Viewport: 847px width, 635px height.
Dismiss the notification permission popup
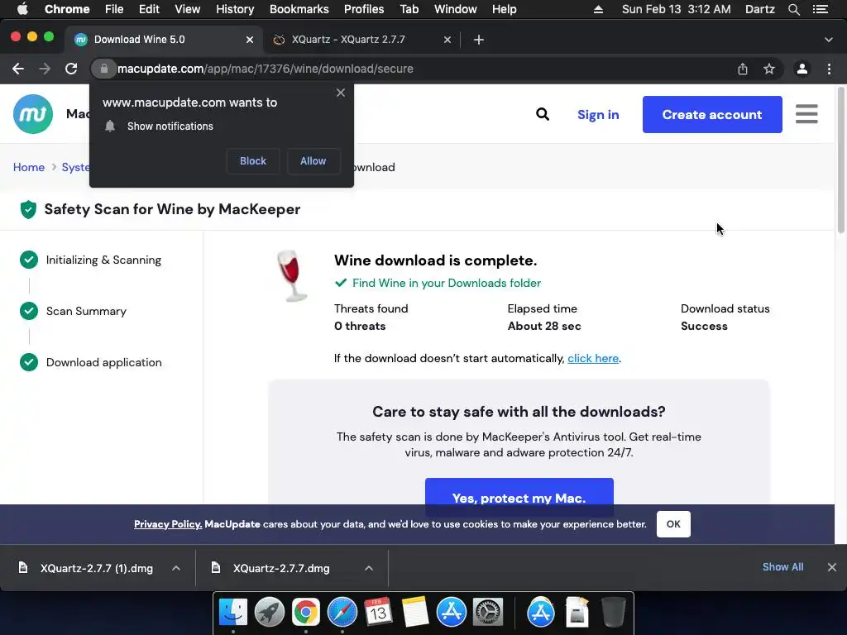(340, 93)
